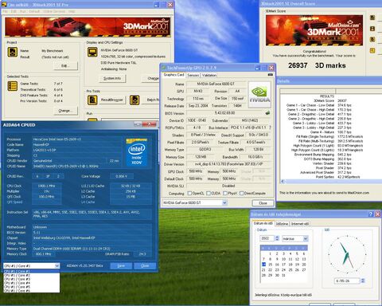Click the monitor display settings icon
The image size is (382, 306).
click(x=92, y=53)
